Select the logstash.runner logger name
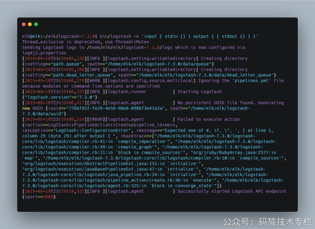The image size is (315, 229). [127, 91]
